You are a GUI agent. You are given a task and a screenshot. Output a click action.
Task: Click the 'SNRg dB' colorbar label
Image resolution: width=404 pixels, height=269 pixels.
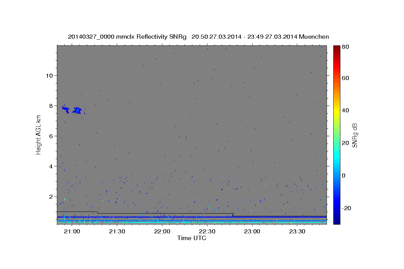(x=355, y=135)
